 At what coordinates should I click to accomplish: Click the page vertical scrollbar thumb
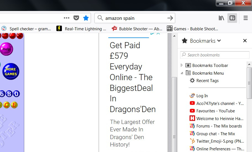(174, 115)
